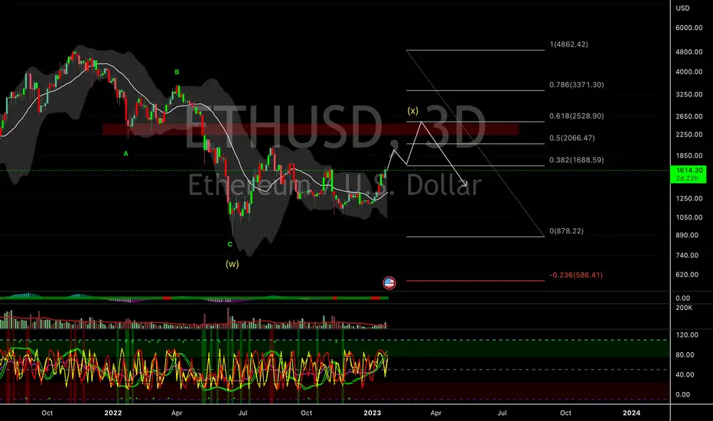
Task: Click the 620.00 price axis value
Action: (x=687, y=275)
